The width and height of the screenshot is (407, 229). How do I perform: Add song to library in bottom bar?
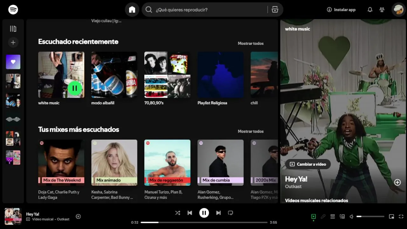point(78,217)
